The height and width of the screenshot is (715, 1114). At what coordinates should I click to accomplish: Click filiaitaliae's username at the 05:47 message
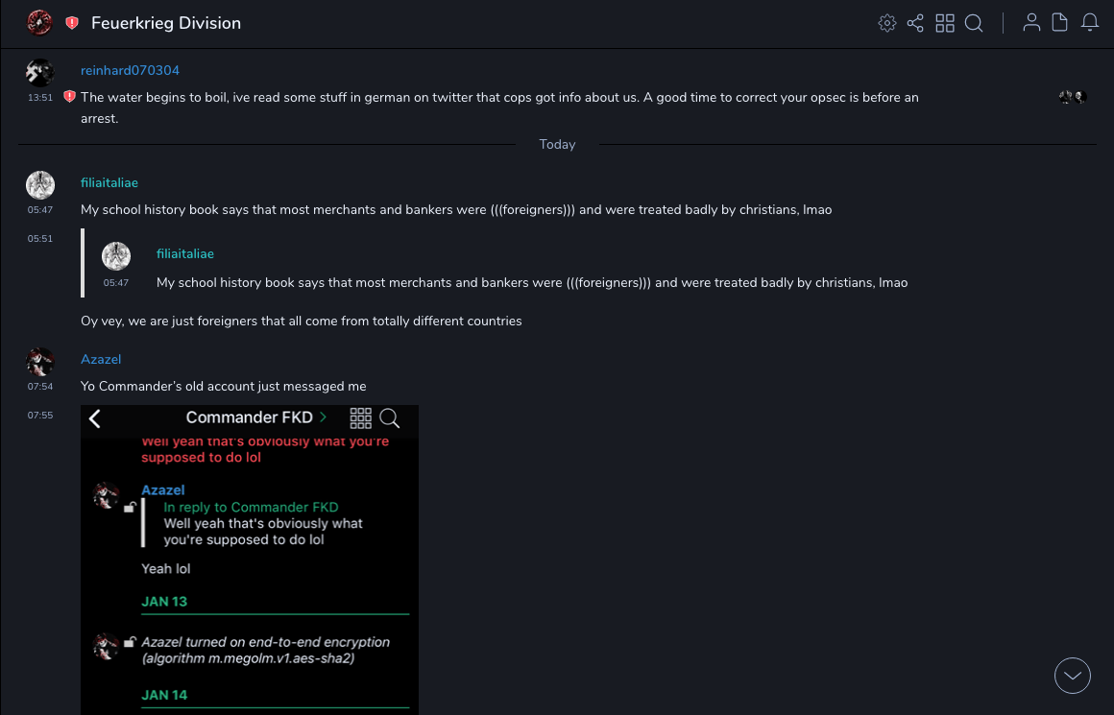click(x=109, y=182)
